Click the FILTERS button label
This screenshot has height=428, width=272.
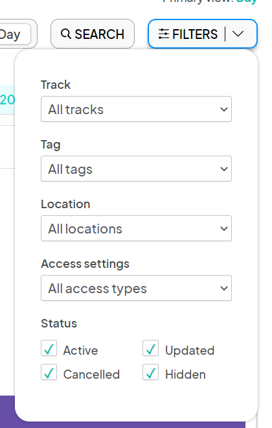point(195,34)
